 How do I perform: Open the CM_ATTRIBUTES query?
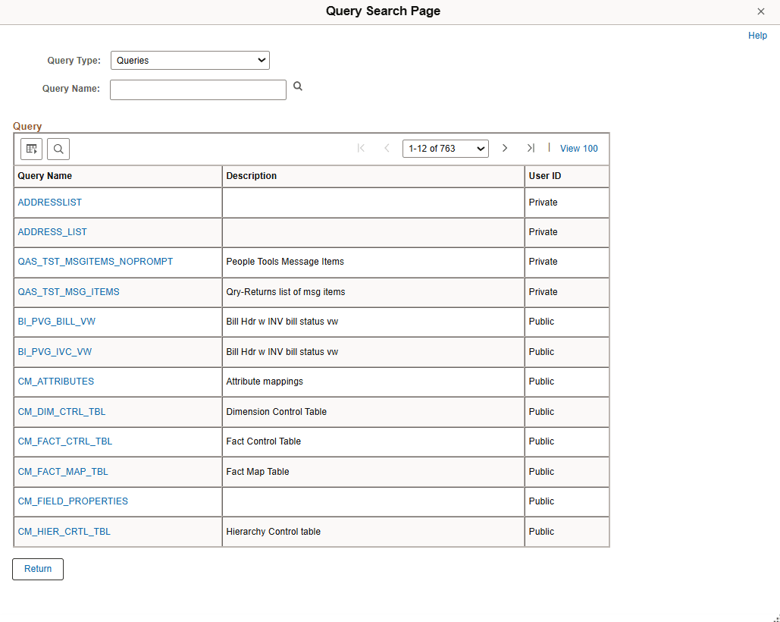coord(55,381)
